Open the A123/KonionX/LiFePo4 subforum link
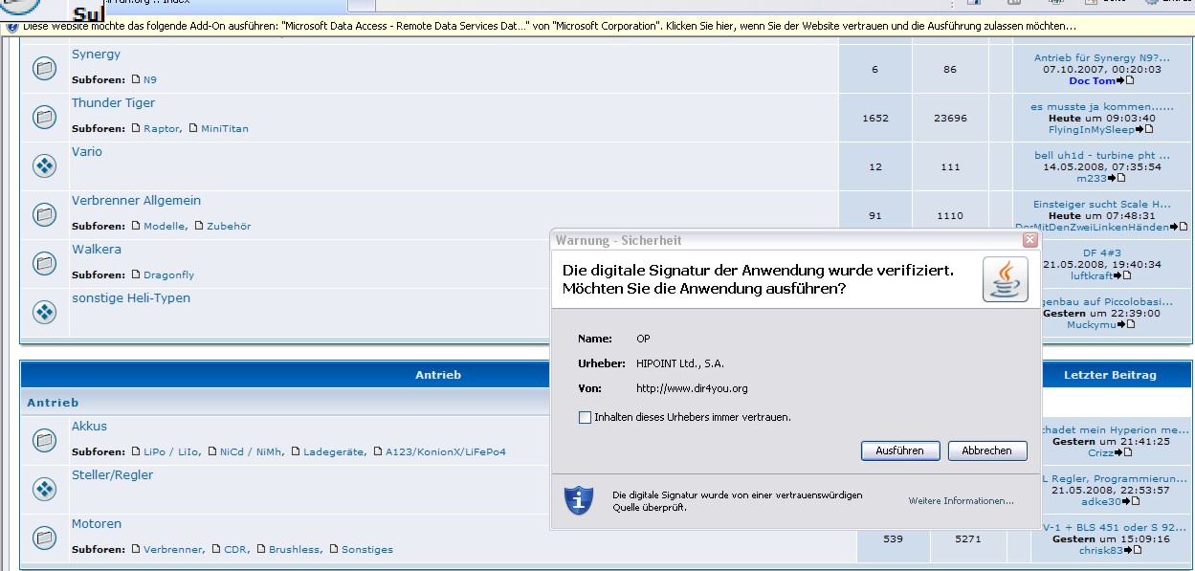The height and width of the screenshot is (571, 1195). point(446,451)
